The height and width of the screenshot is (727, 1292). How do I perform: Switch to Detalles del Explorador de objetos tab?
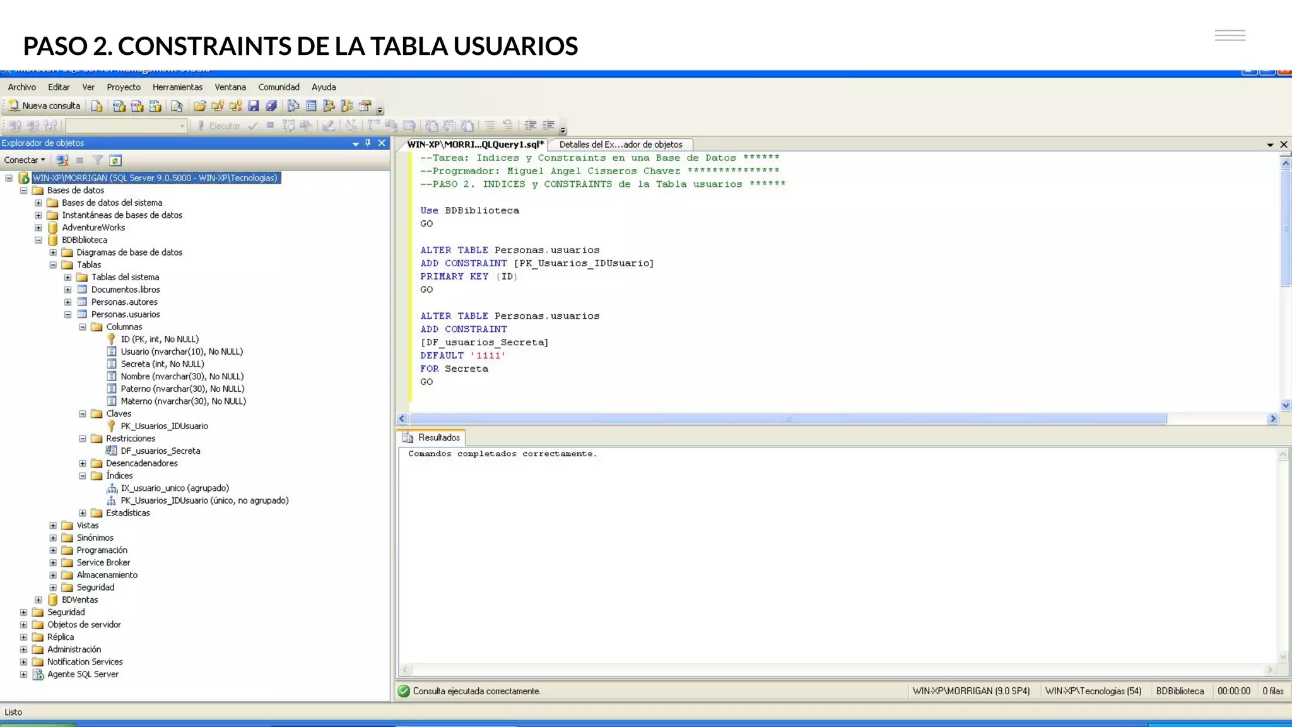(x=621, y=145)
